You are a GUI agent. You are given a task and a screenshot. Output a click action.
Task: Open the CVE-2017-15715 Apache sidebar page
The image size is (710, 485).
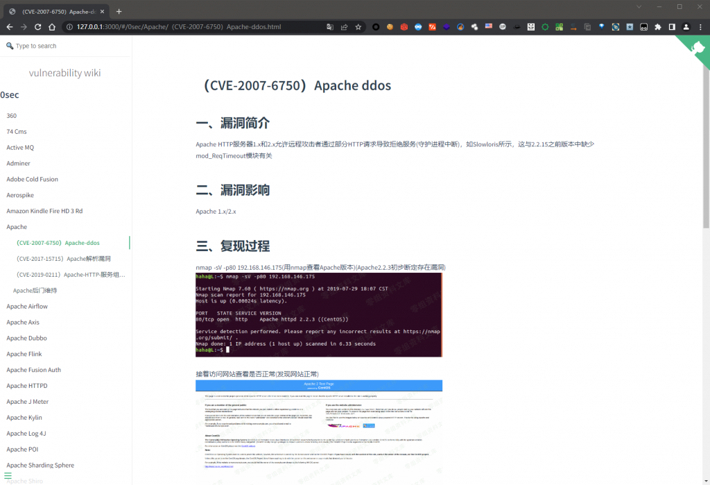point(63,259)
